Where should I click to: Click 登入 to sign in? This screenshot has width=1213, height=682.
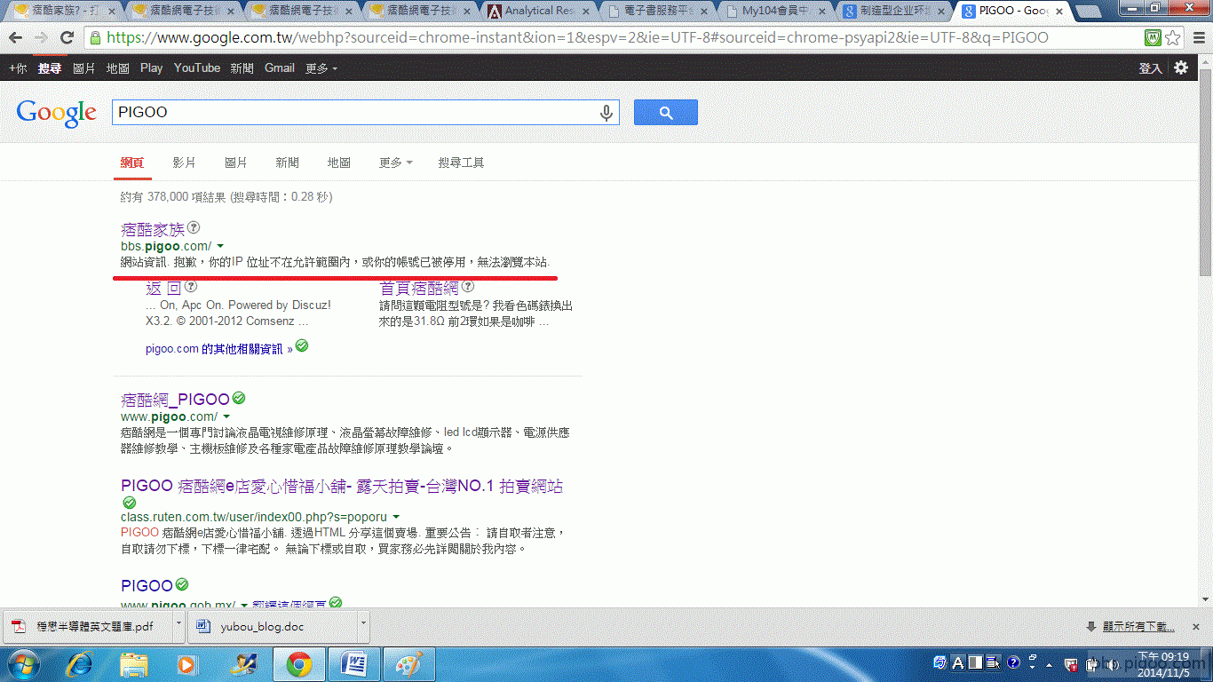coord(1150,67)
